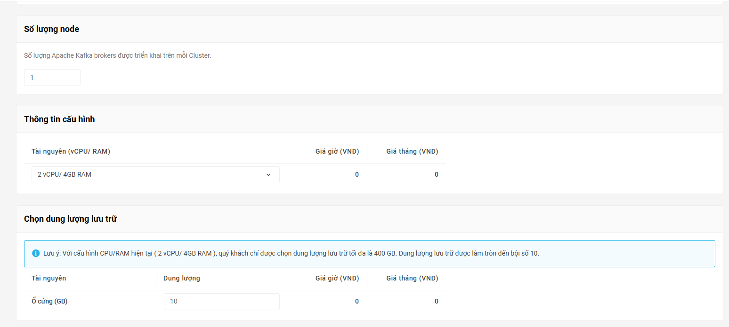The height and width of the screenshot is (327, 729).
Task: Focus the node count input showing 1
Action: tap(52, 78)
